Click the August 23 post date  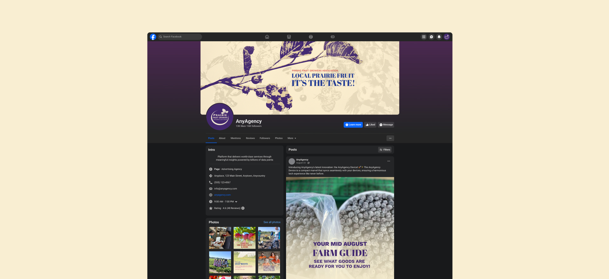point(301,163)
